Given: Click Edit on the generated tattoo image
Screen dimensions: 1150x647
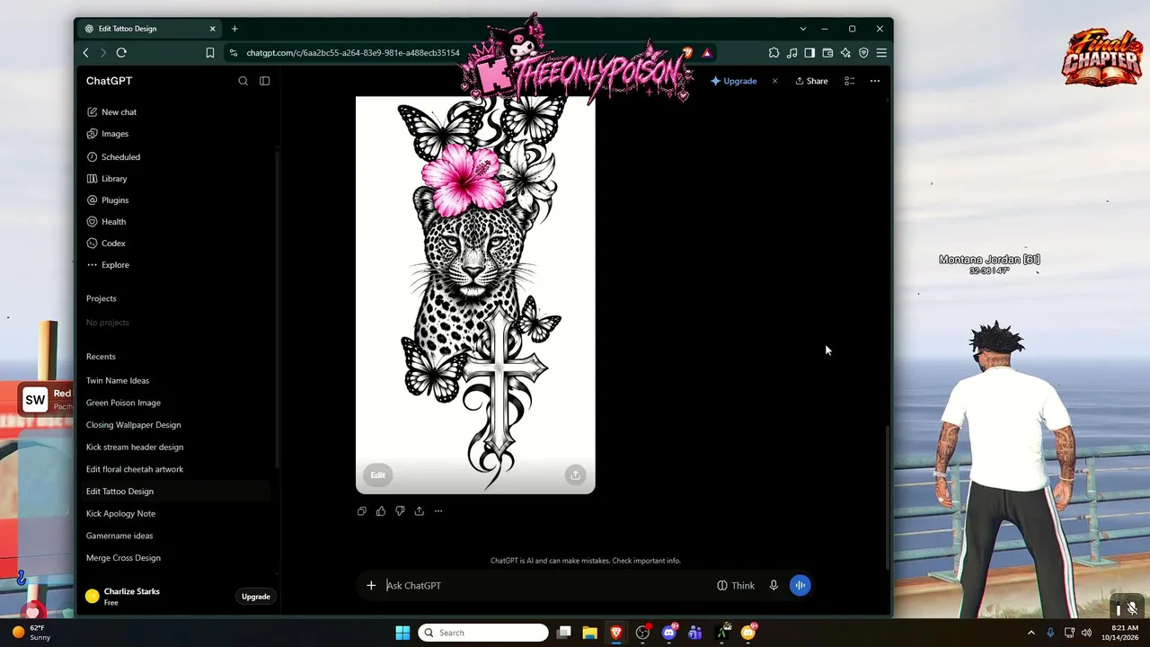Looking at the screenshot, I should coord(378,475).
